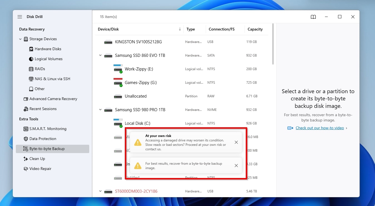The height and width of the screenshot is (206, 375).
Task: Click the Samsung SSD 980 PRO 1TB name
Action: tap(140, 110)
